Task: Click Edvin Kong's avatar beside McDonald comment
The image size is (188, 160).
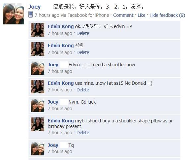Action: coord(37,86)
